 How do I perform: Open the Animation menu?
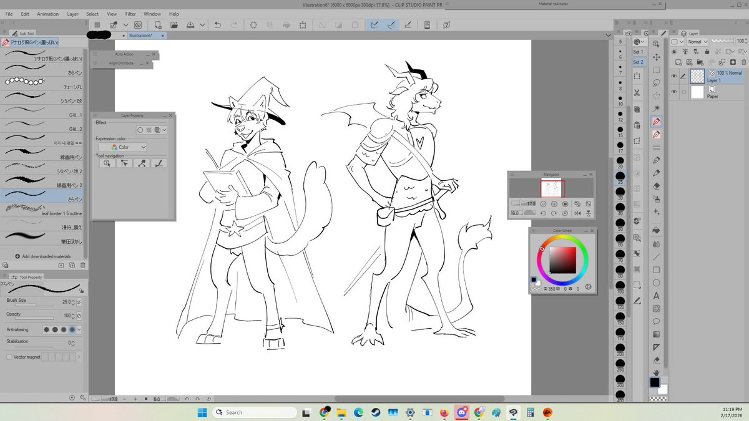tap(48, 13)
